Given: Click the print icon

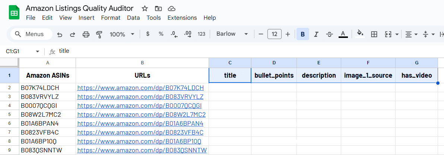Looking at the screenshot, I should 86,34.
